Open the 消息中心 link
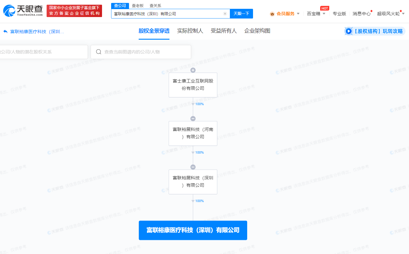 tap(362, 14)
